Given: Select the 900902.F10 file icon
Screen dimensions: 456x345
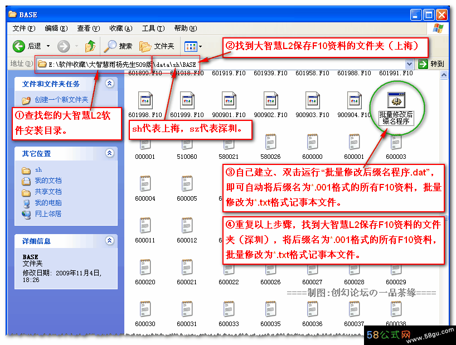Looking at the screenshot, I should [x=271, y=100].
